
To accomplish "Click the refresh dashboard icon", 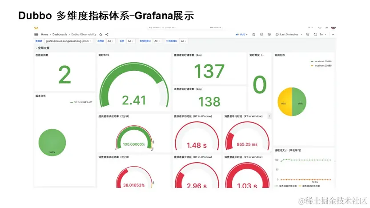I will 315,34.
